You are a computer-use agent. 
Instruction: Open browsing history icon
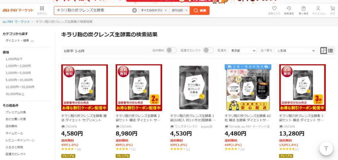[x=288, y=9]
